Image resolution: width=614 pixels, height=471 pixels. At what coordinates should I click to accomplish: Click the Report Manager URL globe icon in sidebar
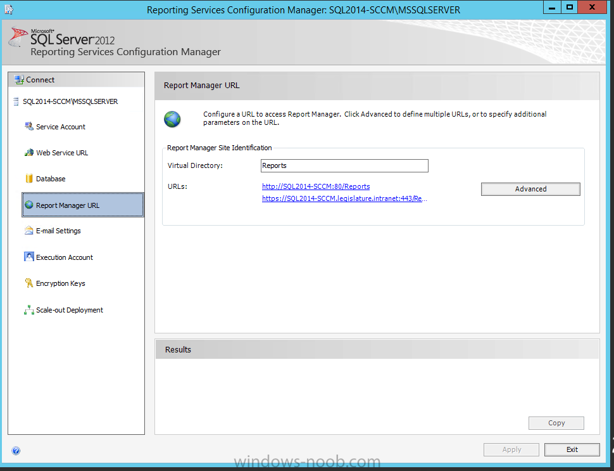(x=29, y=205)
